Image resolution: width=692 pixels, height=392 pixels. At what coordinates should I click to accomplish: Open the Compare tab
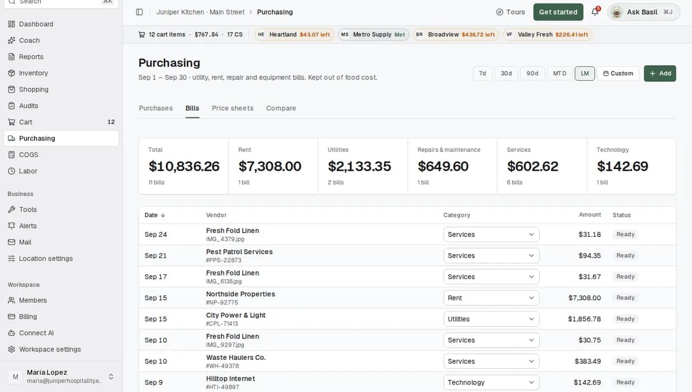coord(281,108)
